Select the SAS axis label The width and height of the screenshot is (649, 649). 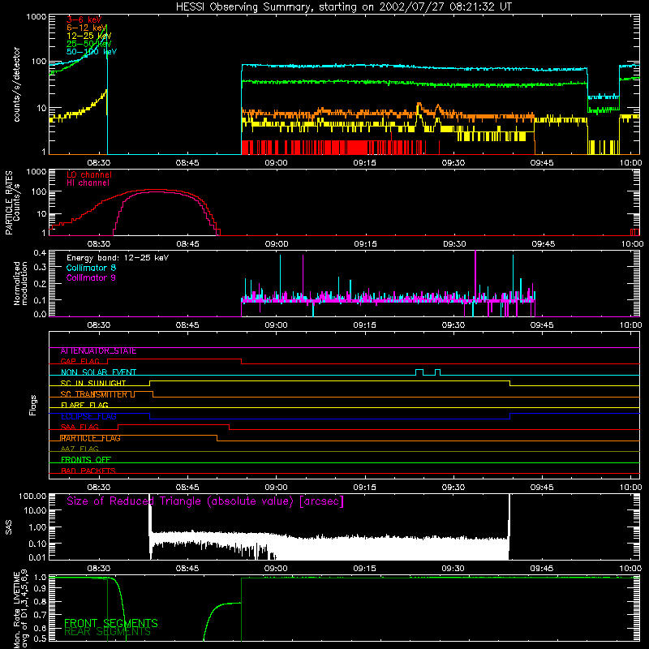click(x=9, y=528)
